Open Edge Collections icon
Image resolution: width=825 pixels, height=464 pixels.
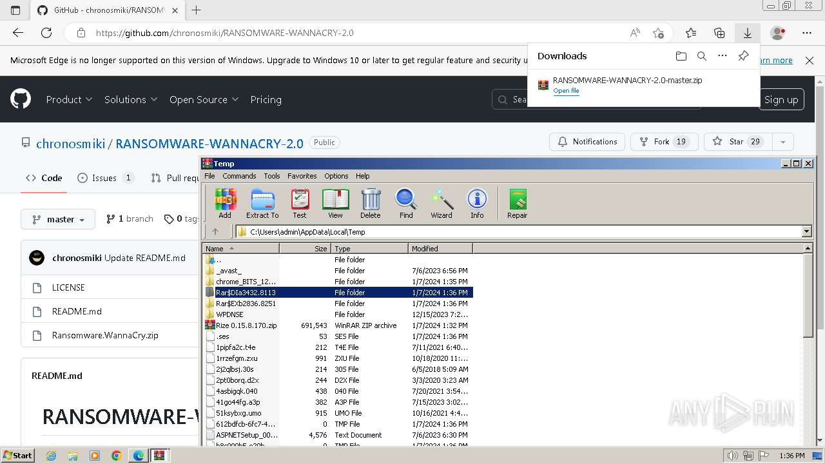pyautogui.click(x=719, y=33)
